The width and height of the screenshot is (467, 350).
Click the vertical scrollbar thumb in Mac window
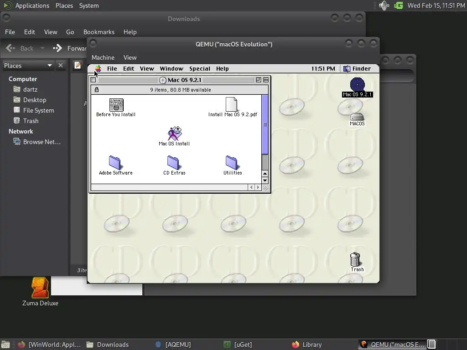(x=265, y=124)
